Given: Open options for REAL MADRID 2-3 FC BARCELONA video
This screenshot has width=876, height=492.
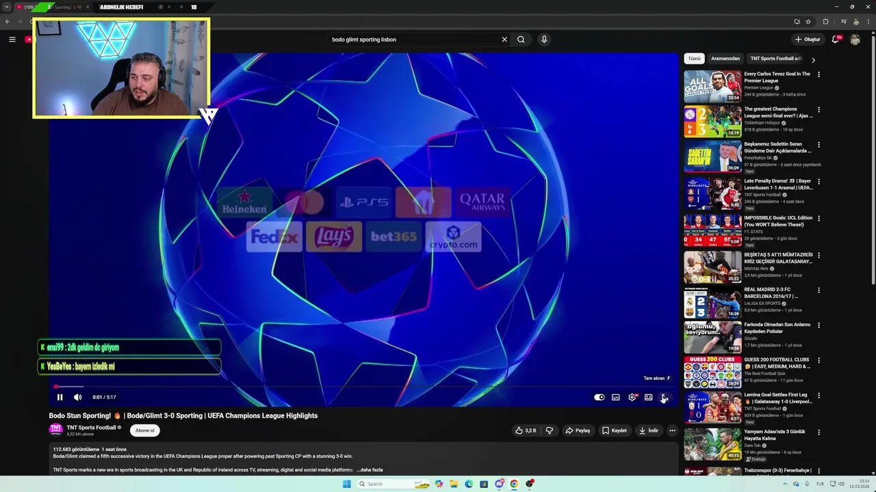Looking at the screenshot, I should point(819,290).
